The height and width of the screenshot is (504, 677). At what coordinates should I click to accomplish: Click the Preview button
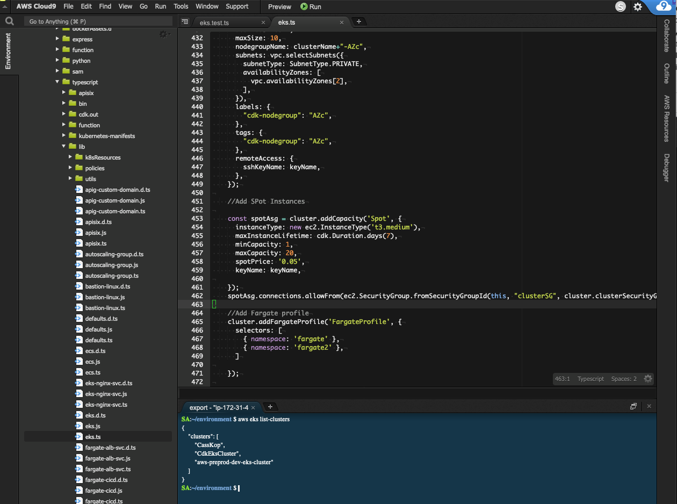[x=279, y=6]
